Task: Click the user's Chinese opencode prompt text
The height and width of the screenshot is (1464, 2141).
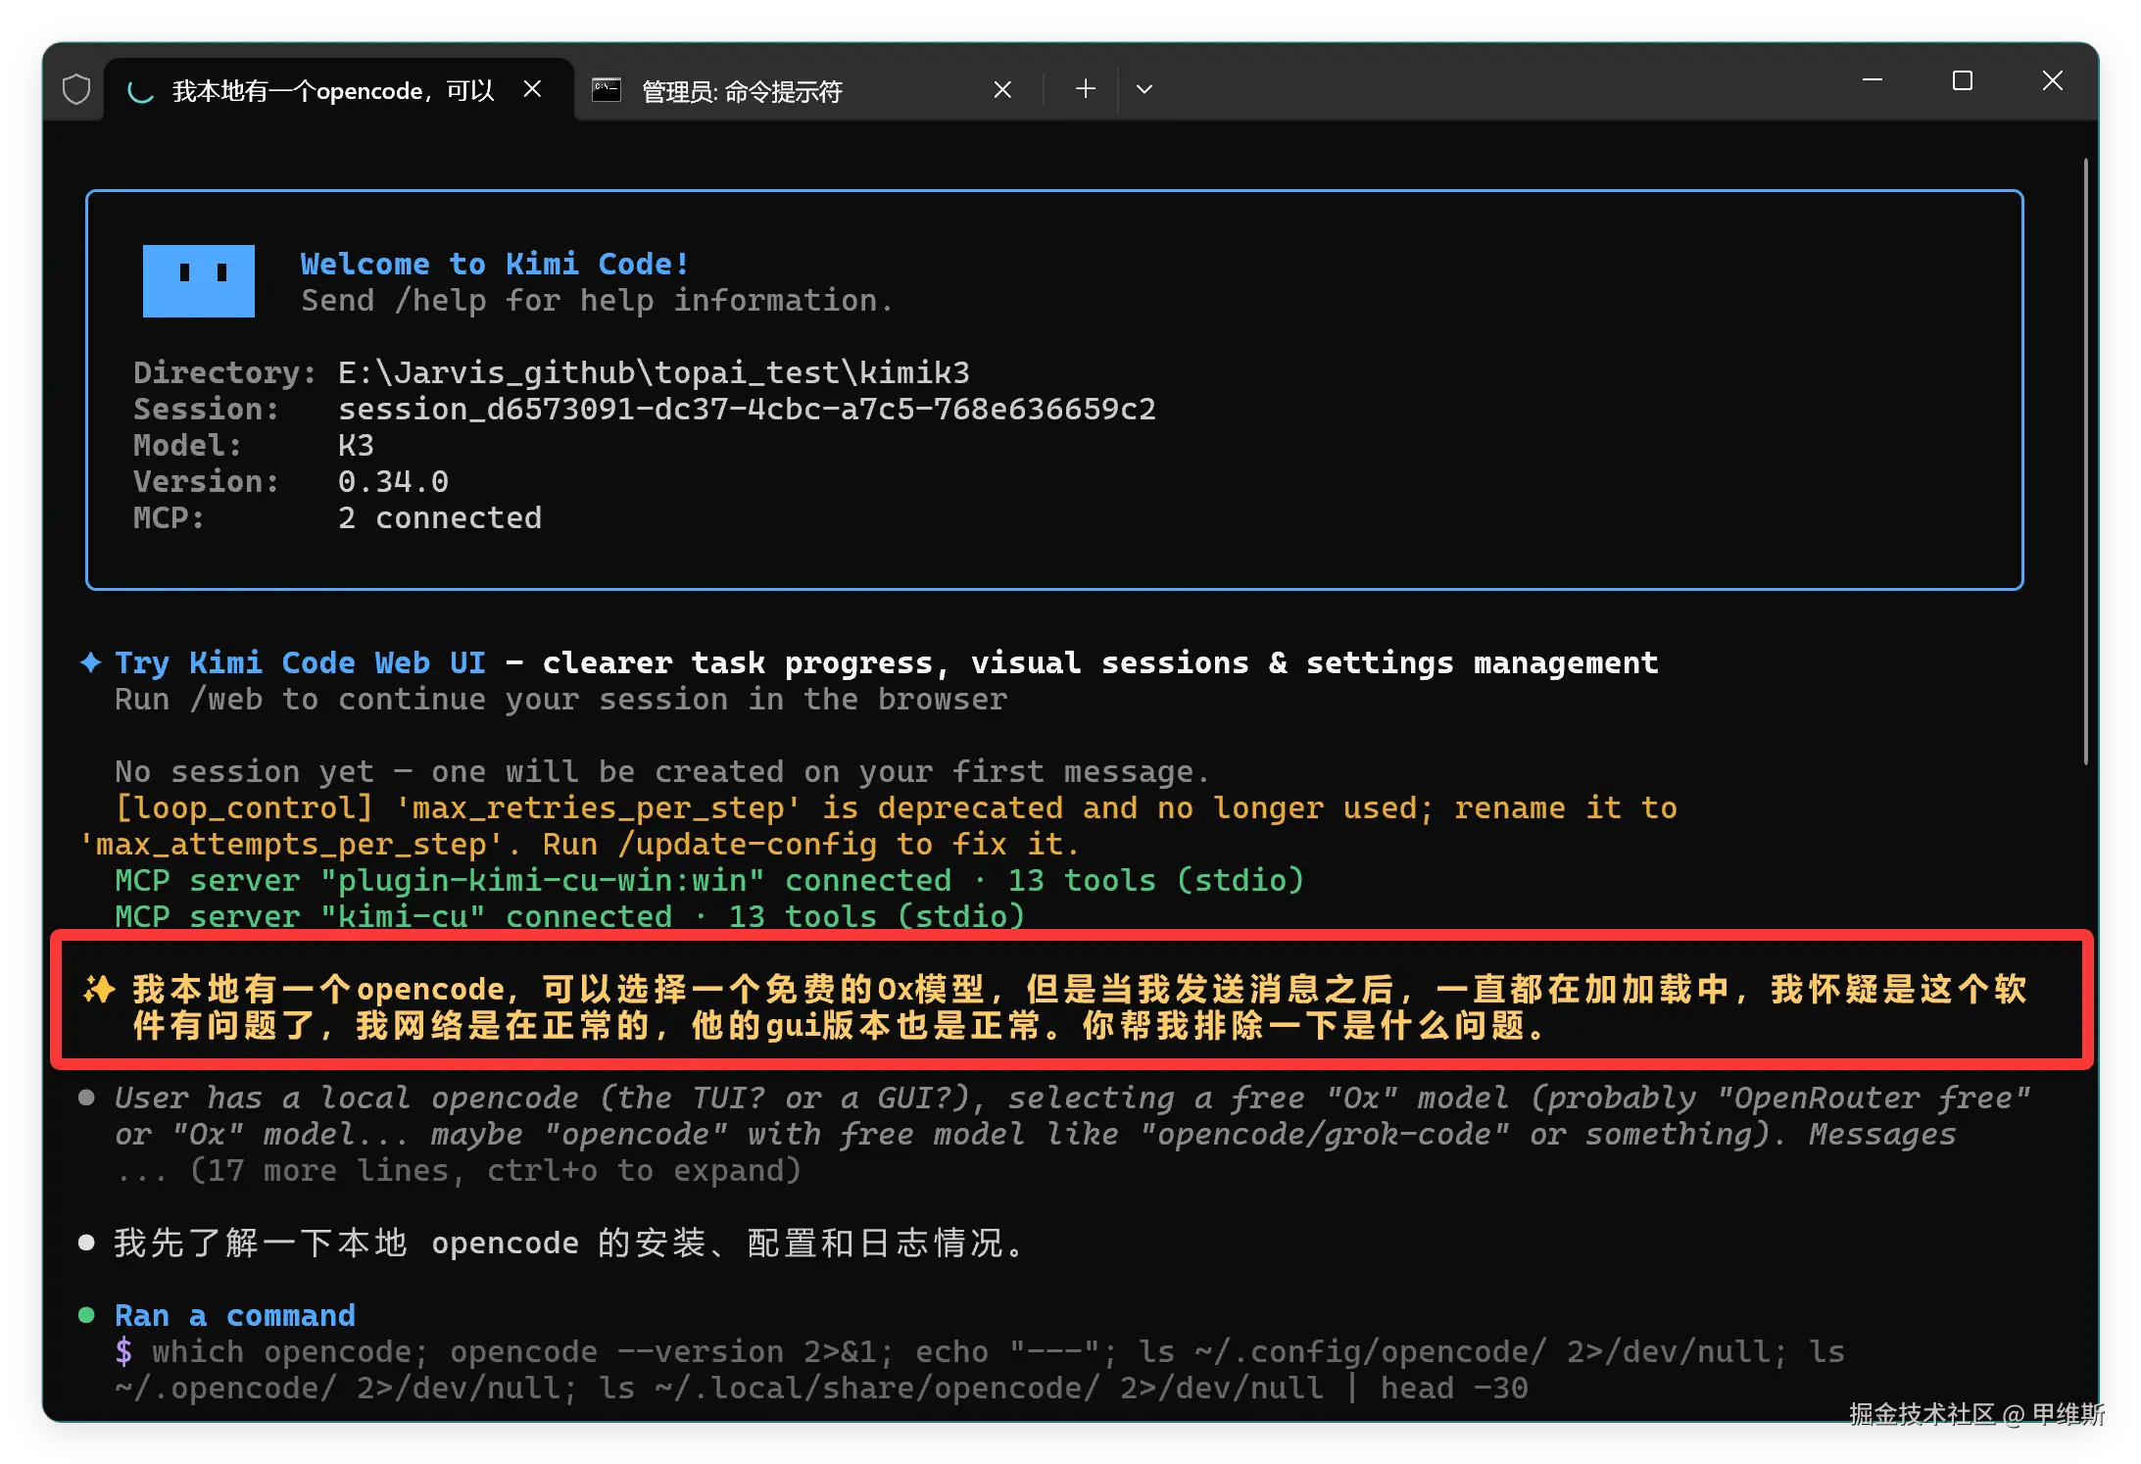Action: pos(1079,1006)
